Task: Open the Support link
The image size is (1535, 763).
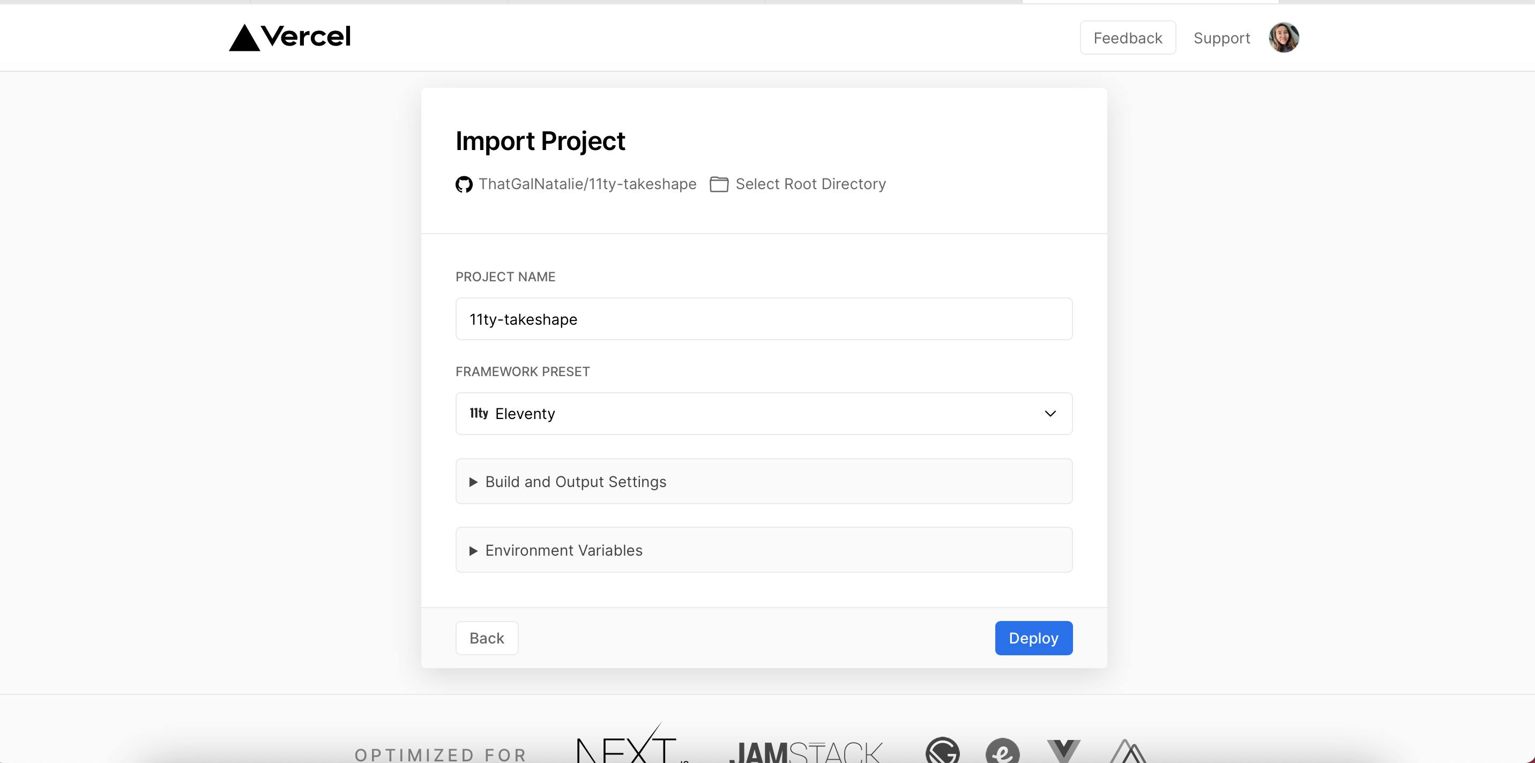Action: tap(1221, 38)
